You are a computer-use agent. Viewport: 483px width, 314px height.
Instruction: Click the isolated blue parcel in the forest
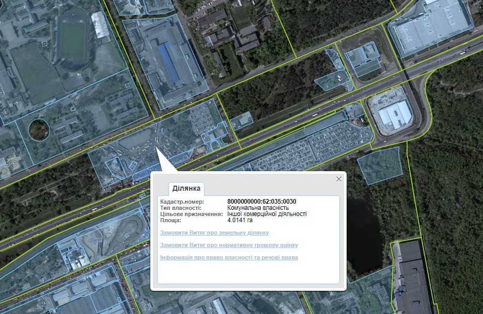coord(380,165)
